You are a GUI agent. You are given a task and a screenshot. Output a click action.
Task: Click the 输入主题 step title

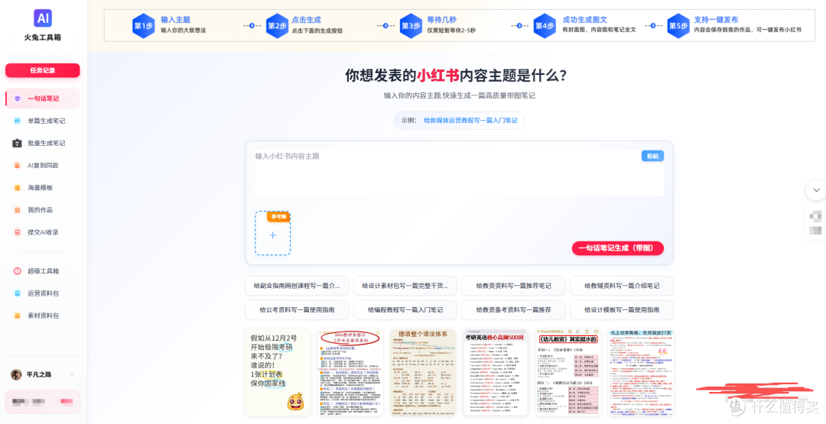175,20
